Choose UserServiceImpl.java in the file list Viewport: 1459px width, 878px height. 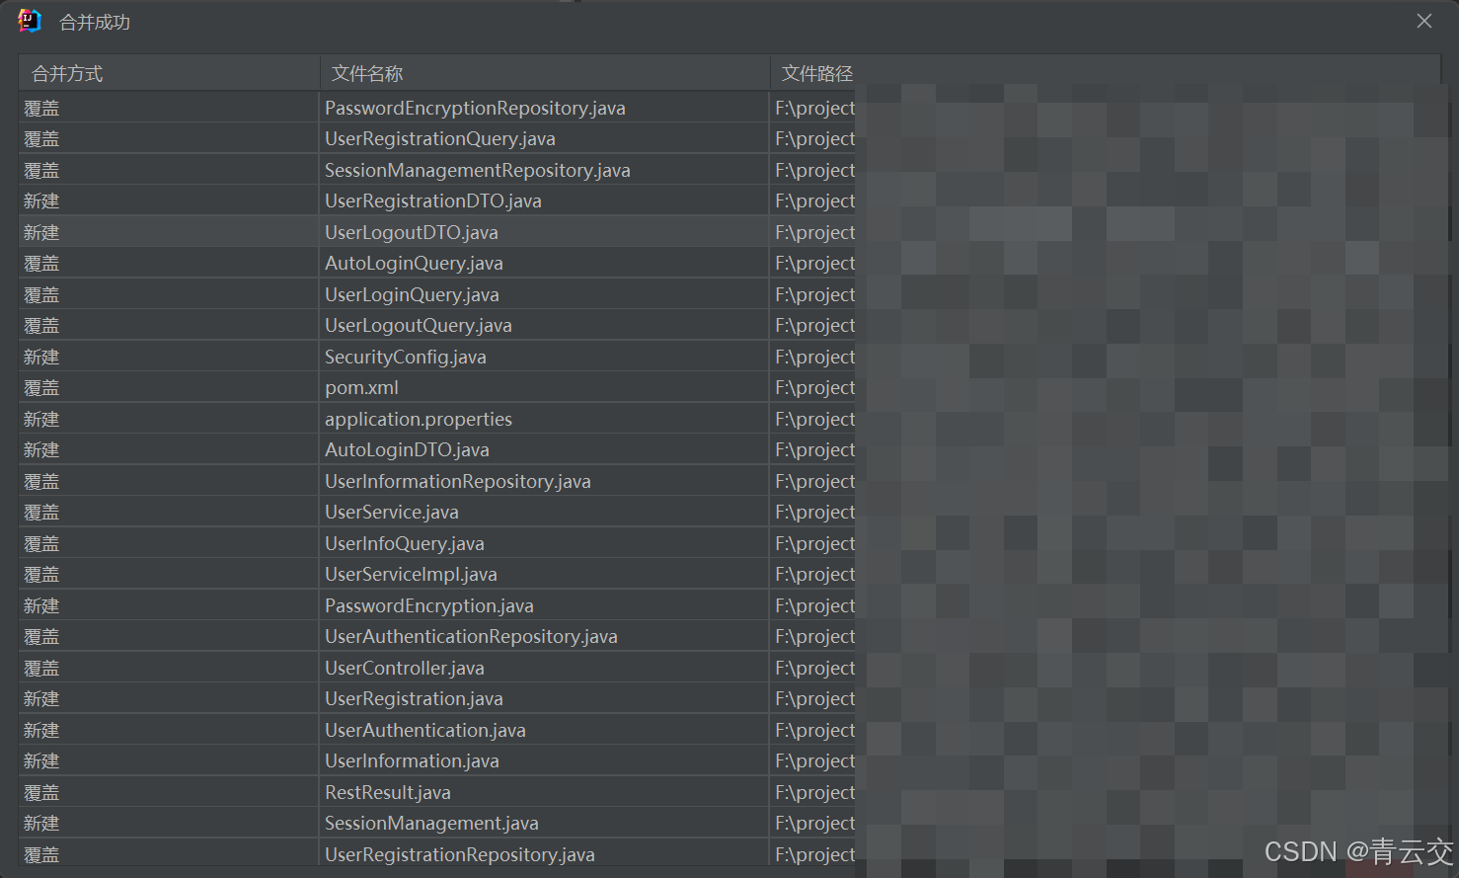point(411,575)
